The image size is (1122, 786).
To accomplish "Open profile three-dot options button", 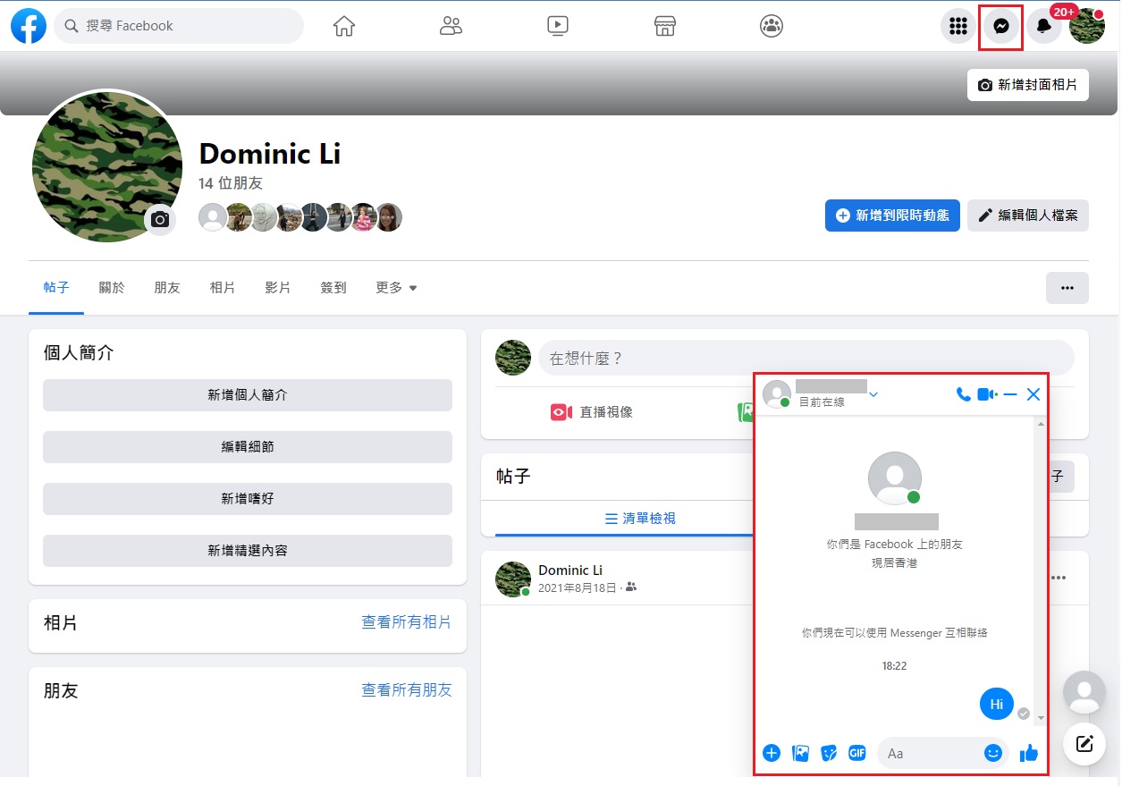I will (1067, 288).
